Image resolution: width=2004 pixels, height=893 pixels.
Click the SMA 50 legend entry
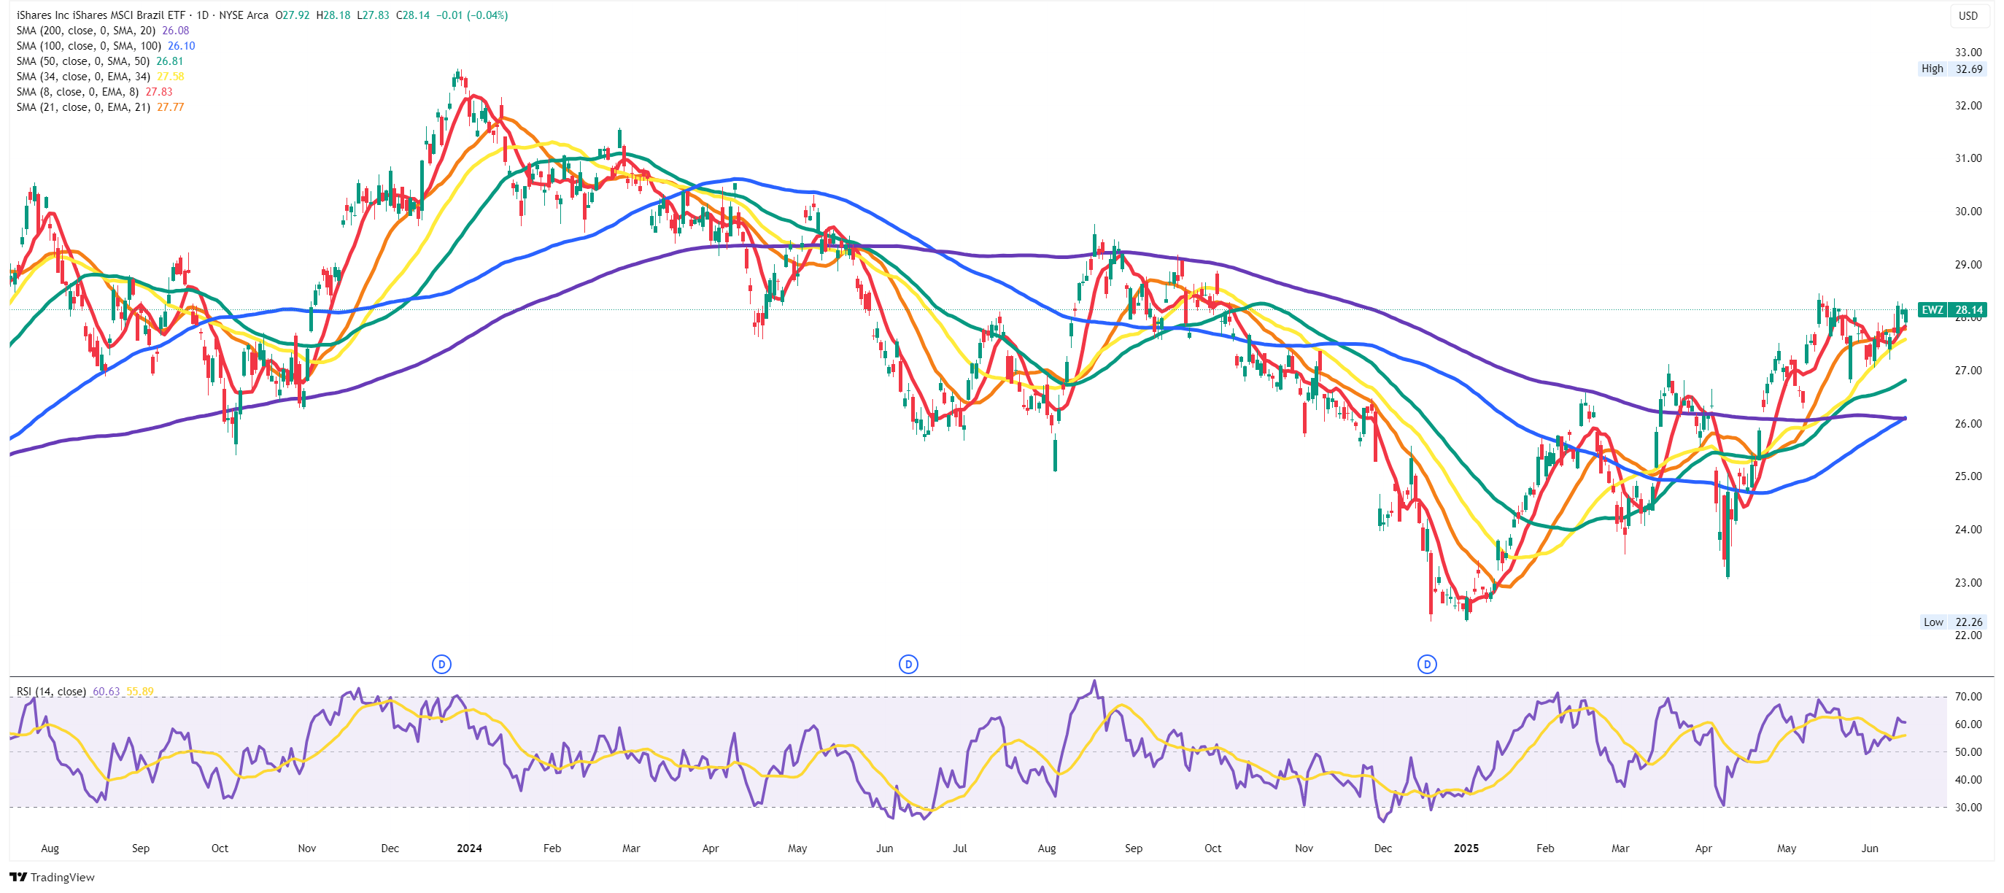(82, 61)
